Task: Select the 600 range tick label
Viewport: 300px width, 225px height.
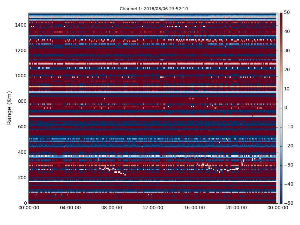Action: coord(22,127)
